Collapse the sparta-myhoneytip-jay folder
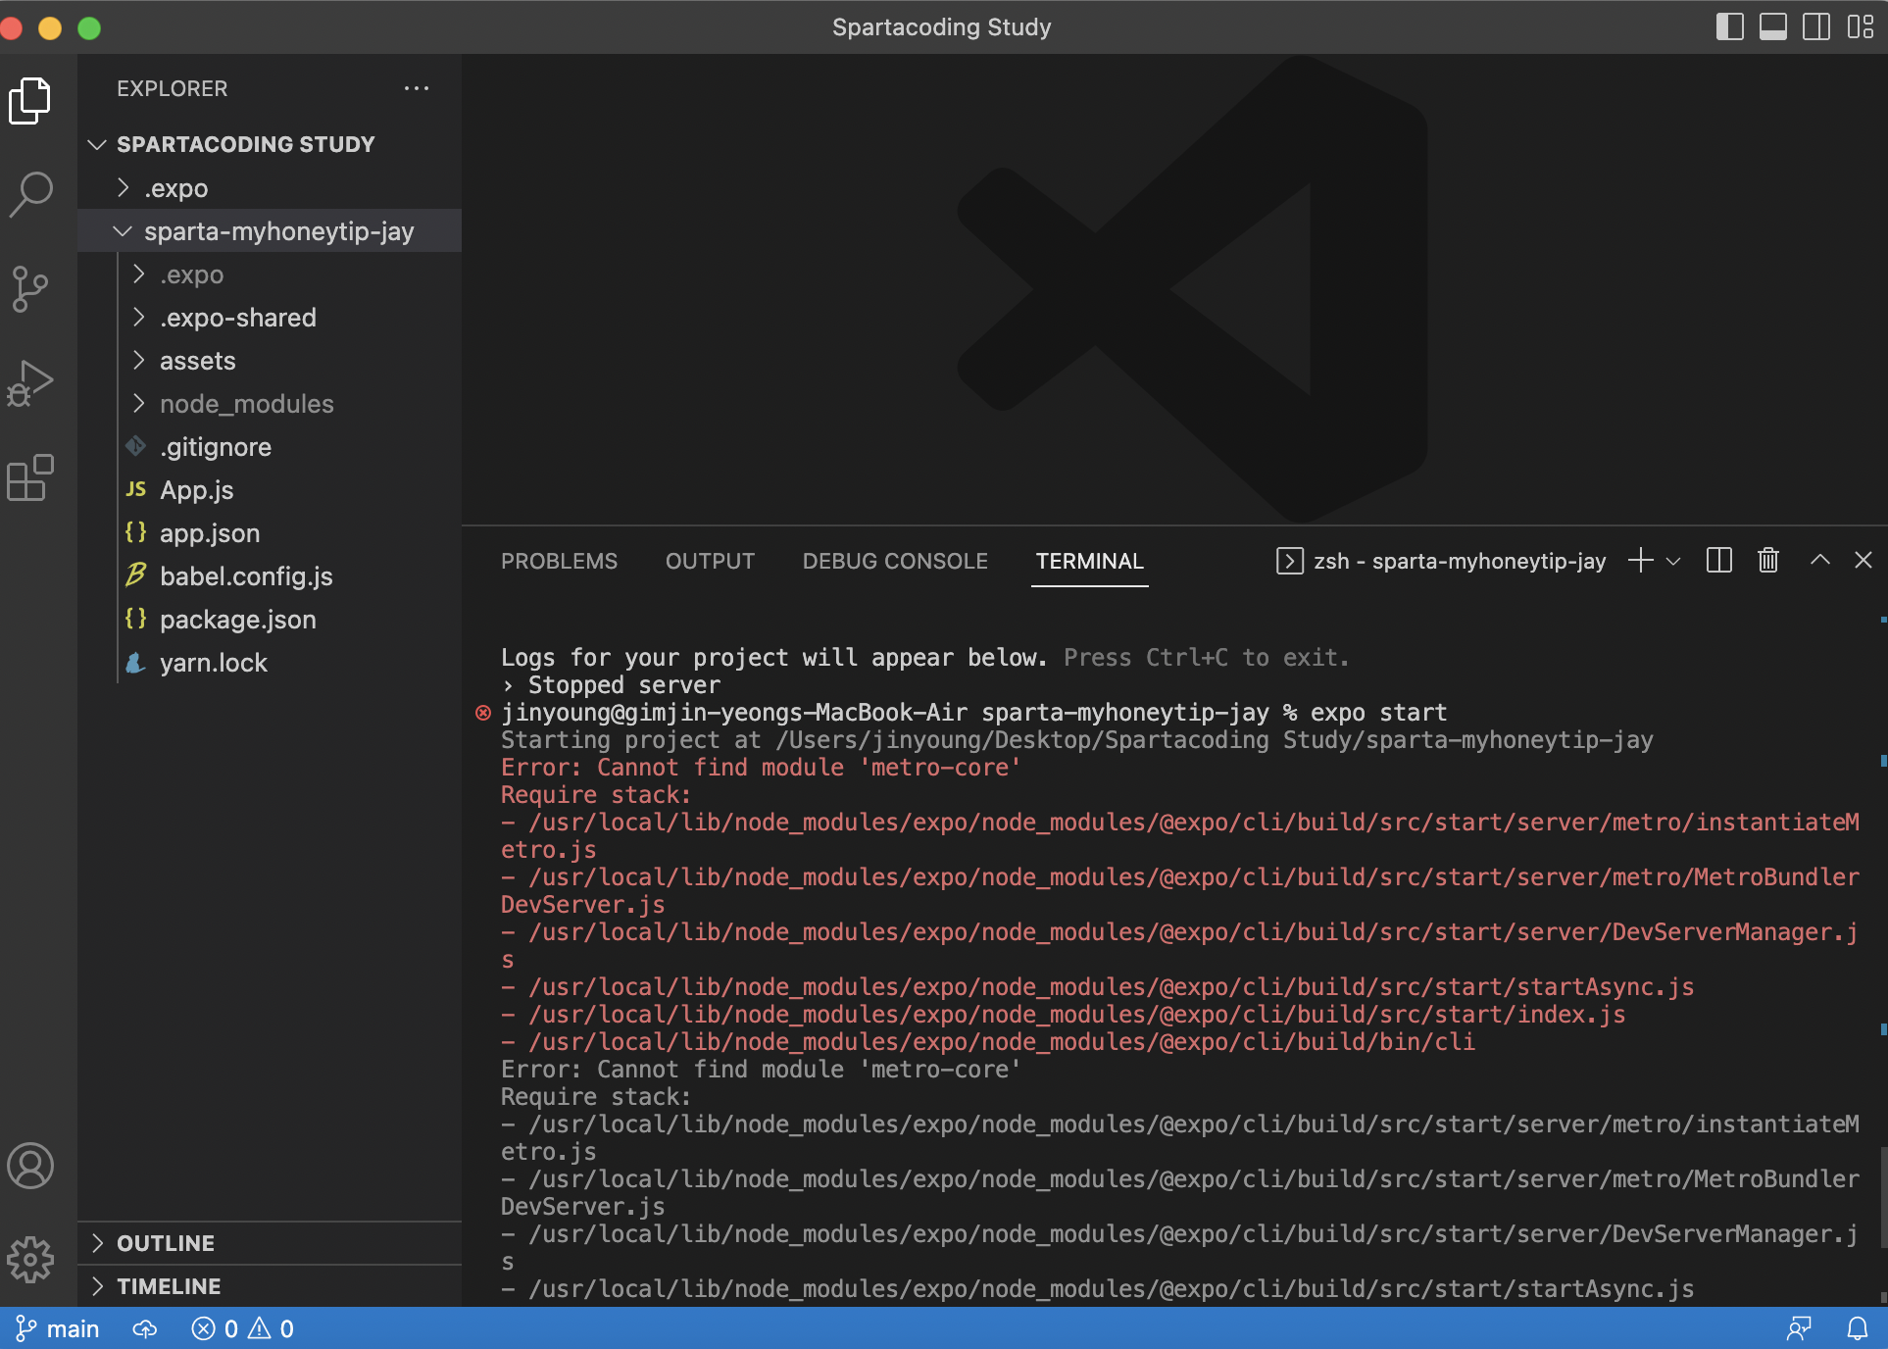 tap(270, 230)
